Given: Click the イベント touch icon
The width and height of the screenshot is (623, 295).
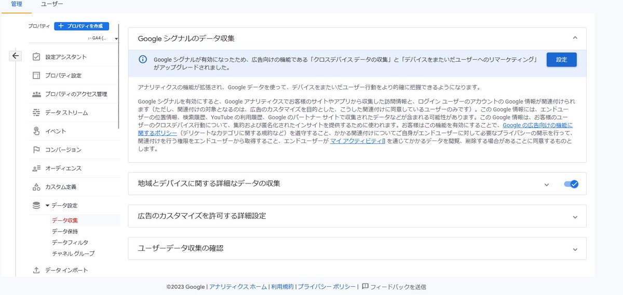Looking at the screenshot, I should pyautogui.click(x=36, y=131).
